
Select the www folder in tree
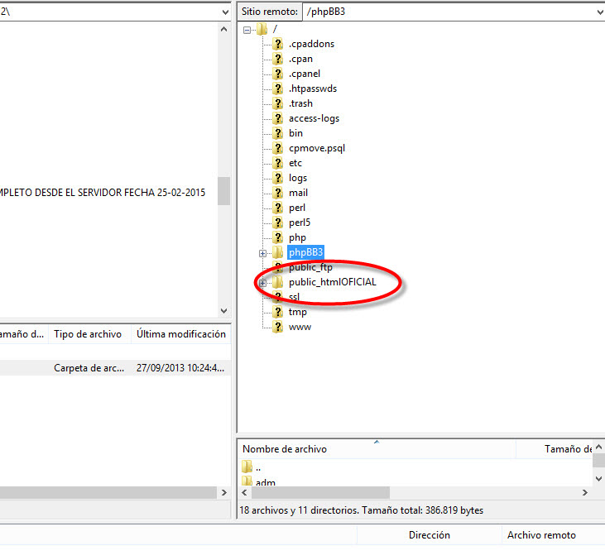pyautogui.click(x=300, y=327)
